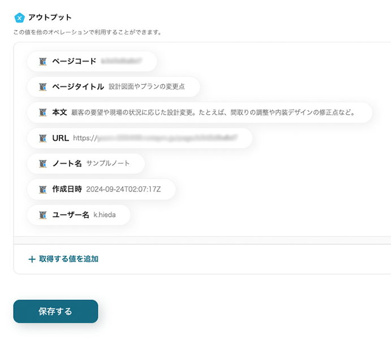Click the plus icon for 取得する値を追加

tap(32, 259)
